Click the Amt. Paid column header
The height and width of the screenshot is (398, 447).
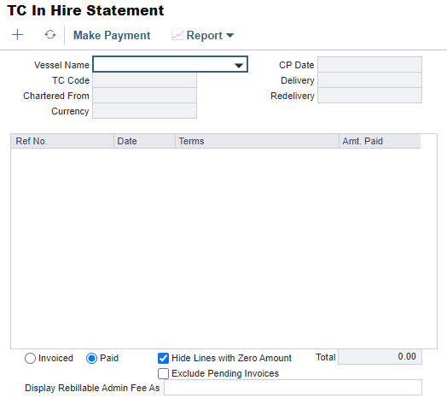point(380,141)
